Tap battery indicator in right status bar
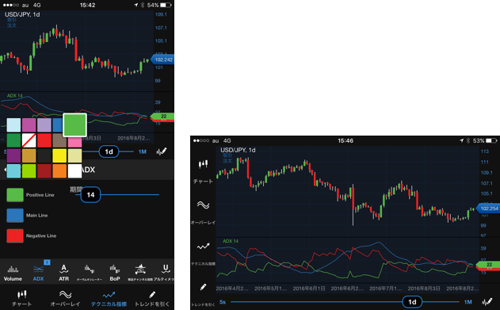The image size is (500, 310). (x=491, y=140)
